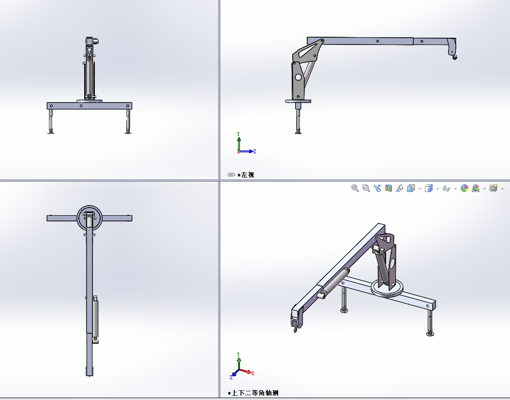Click the *左视 view label
This screenshot has height=400, width=510.
[246, 175]
